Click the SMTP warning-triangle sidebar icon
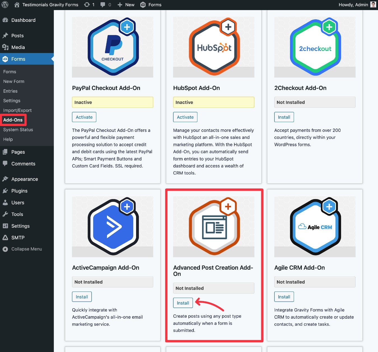The height and width of the screenshot is (352, 378). 6,237
